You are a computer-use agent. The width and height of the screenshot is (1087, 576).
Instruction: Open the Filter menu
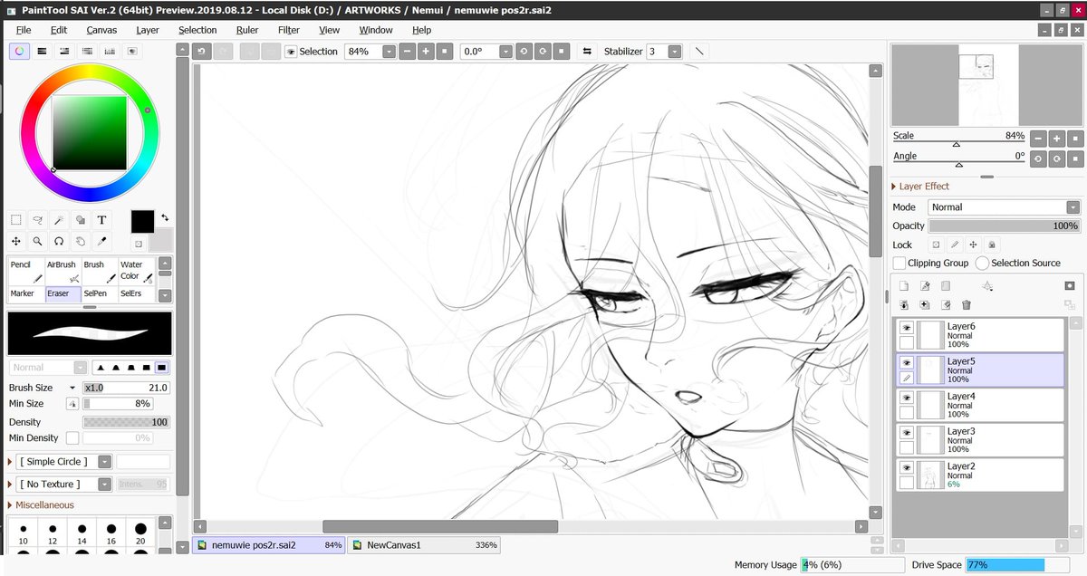(x=289, y=30)
